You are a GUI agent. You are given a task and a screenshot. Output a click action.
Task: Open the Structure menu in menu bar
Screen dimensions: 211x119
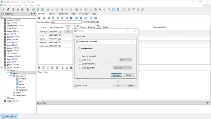[x=17, y=5]
